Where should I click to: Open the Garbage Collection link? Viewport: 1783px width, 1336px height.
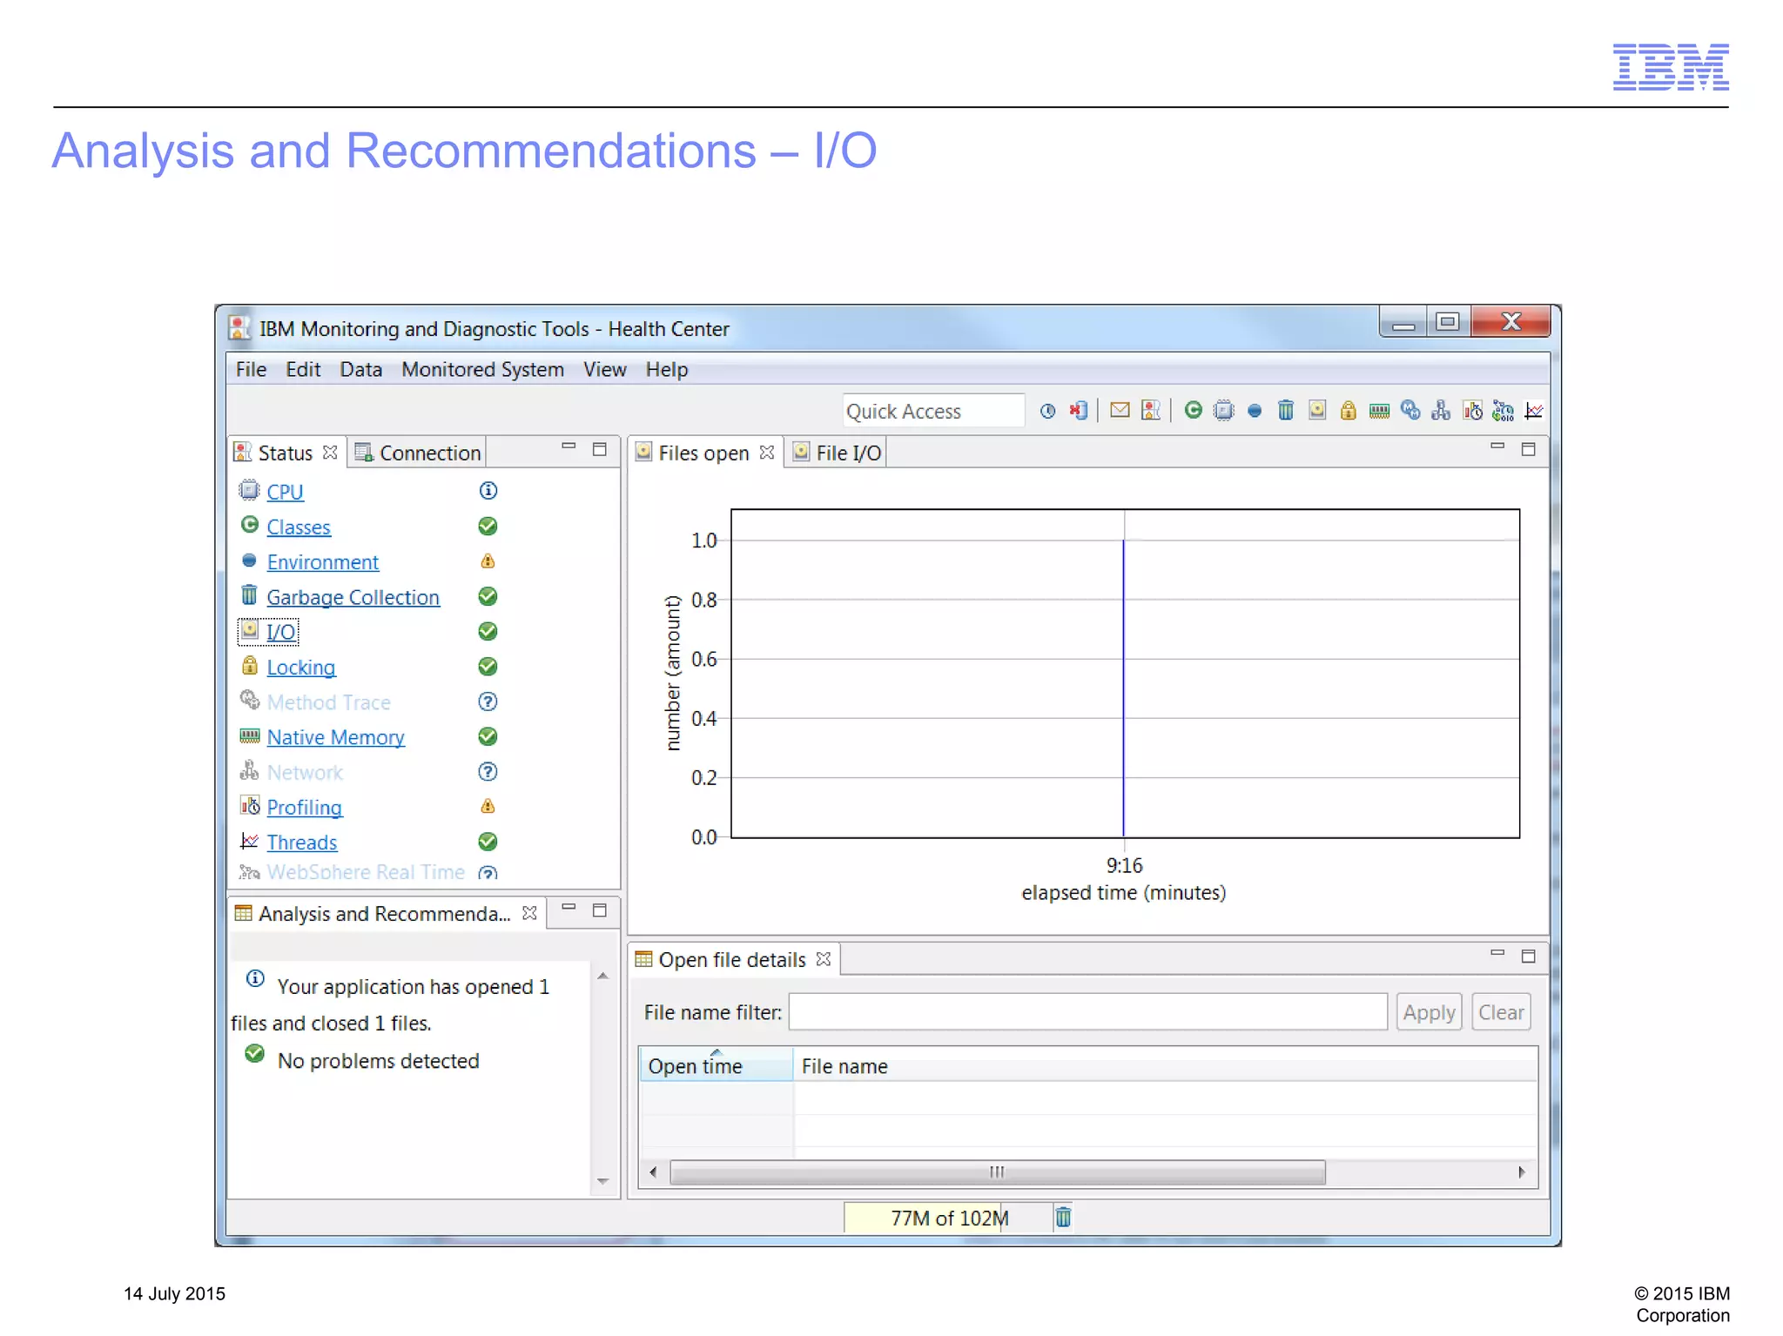(353, 598)
